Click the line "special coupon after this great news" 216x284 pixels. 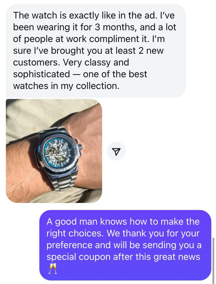[123, 257]
